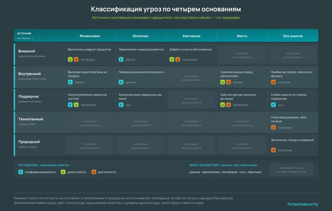332x211 pixels.
Task: Click the К badge under 'Передача документов конкуренту'
Action: pyautogui.click(x=121, y=82)
